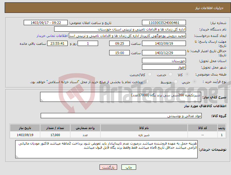
Task: Click the delivery province field خوزستان
Action: (164, 61)
